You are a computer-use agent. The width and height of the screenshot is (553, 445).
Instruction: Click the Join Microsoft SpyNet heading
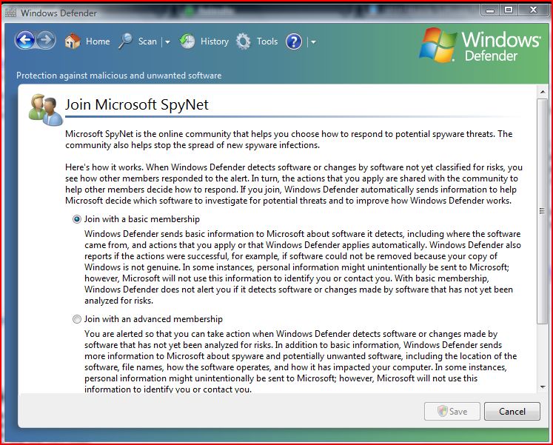click(x=137, y=104)
